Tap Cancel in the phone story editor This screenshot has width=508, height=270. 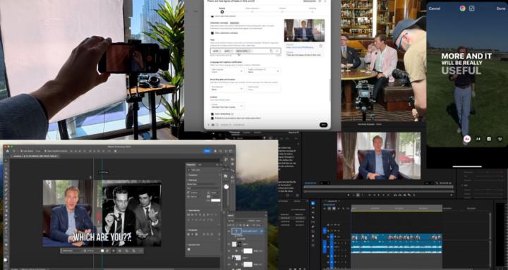pyautogui.click(x=434, y=8)
